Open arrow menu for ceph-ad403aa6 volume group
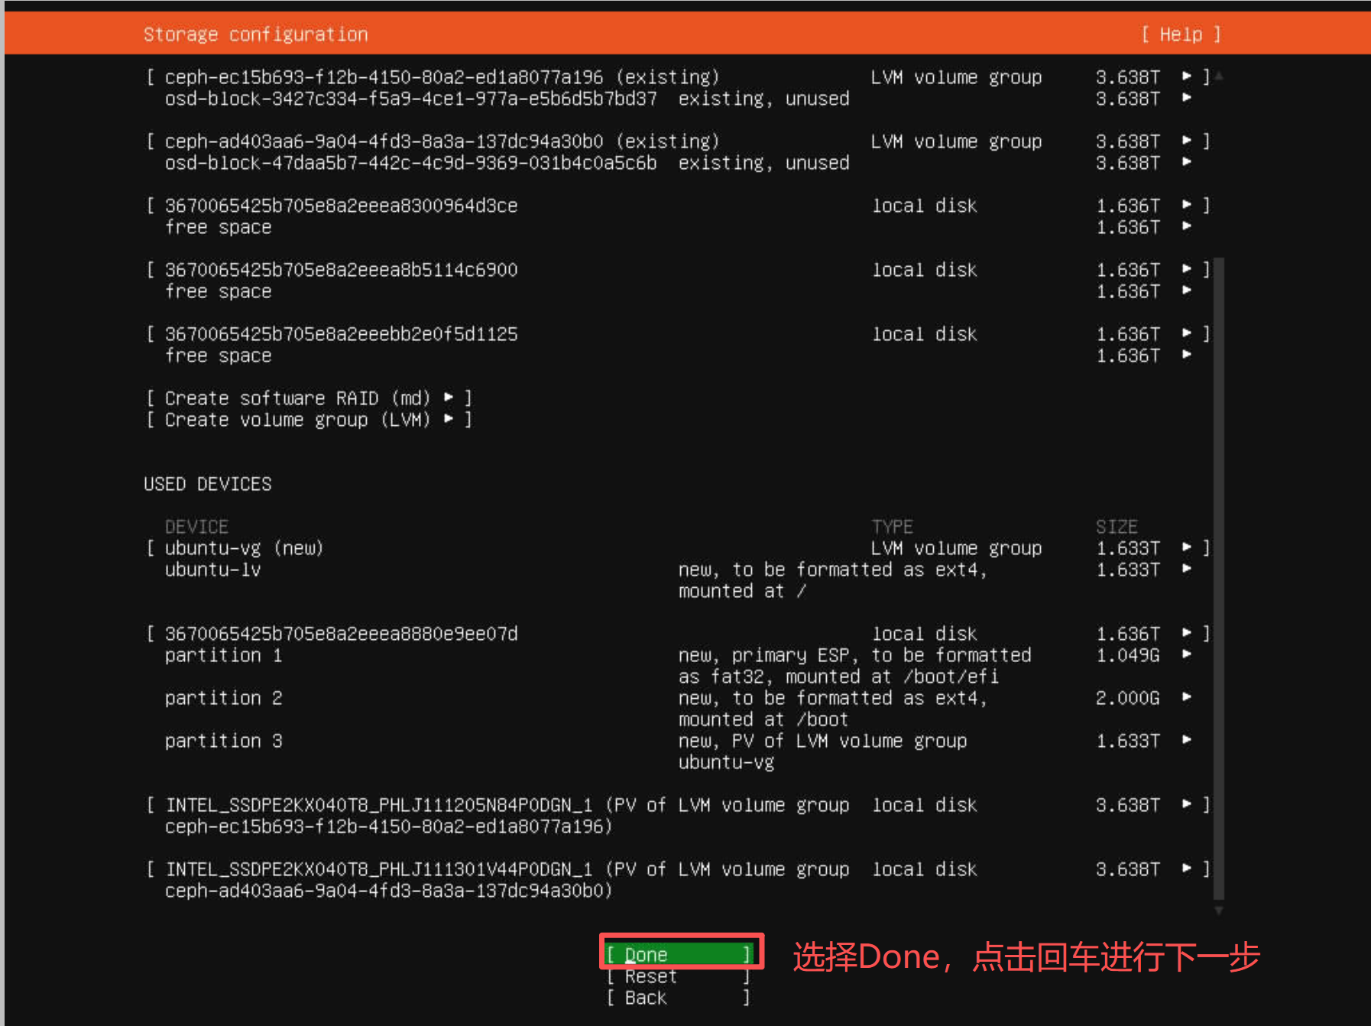The height and width of the screenshot is (1026, 1371). click(x=1187, y=141)
